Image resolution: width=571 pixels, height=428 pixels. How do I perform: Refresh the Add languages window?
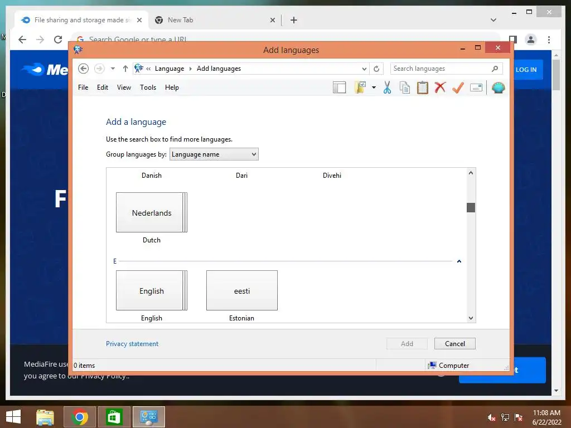point(376,69)
